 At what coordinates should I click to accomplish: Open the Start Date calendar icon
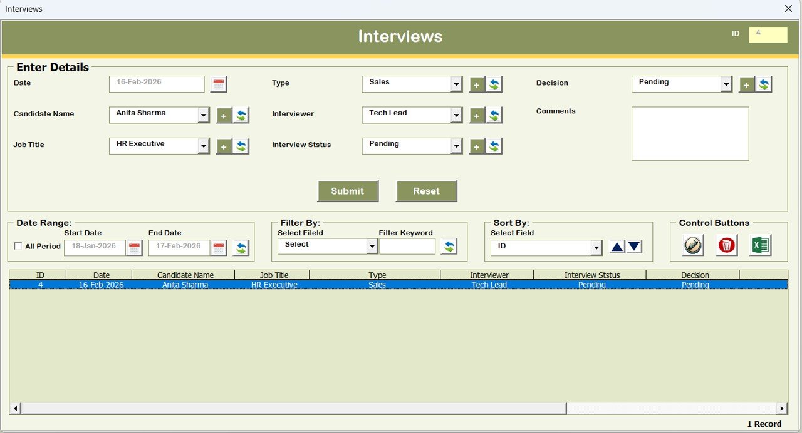click(x=134, y=247)
